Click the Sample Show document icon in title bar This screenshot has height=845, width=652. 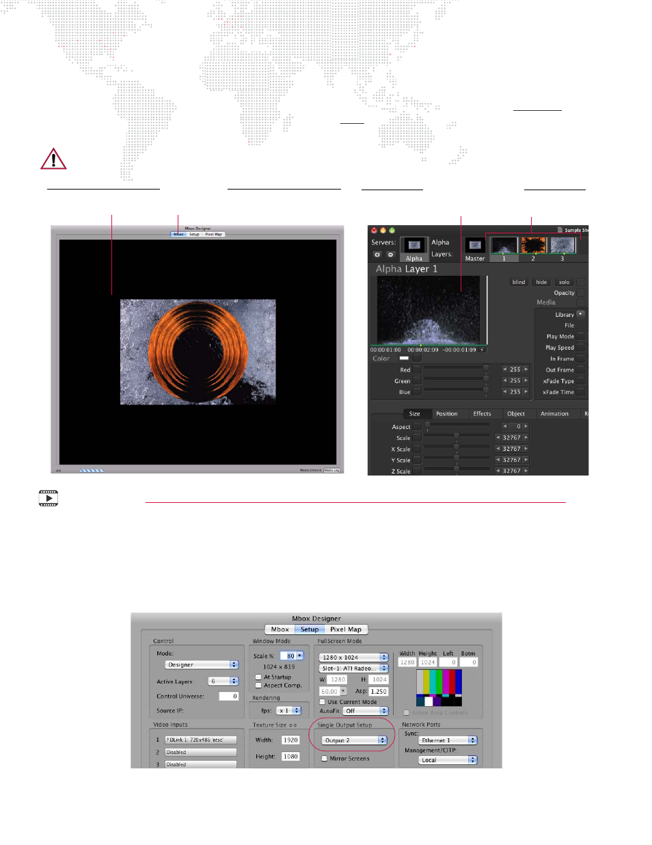[560, 231]
